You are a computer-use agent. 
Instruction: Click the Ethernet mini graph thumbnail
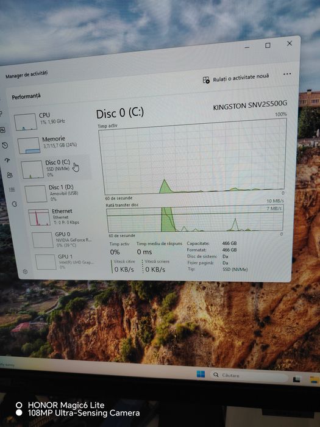pyautogui.click(x=39, y=217)
